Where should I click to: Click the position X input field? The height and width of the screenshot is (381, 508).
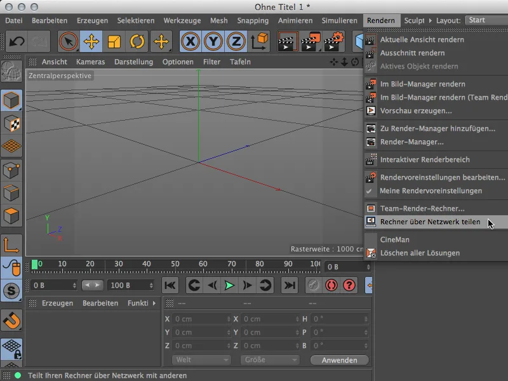201,319
